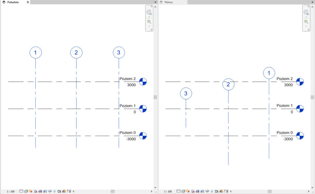Click horizontal scrollbar thumb in Północ view
315x194 pixels.
(x=270, y=191)
